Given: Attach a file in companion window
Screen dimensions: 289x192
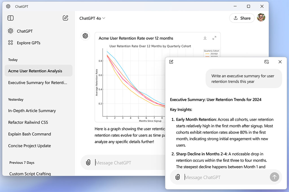Looking at the screenshot, I should pos(178,177).
